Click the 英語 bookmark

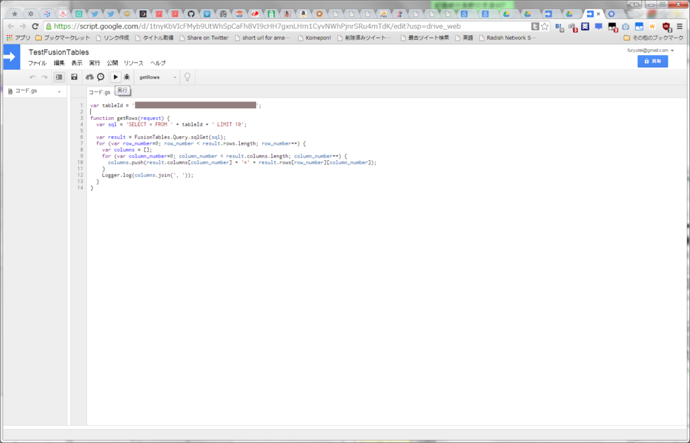(x=464, y=38)
